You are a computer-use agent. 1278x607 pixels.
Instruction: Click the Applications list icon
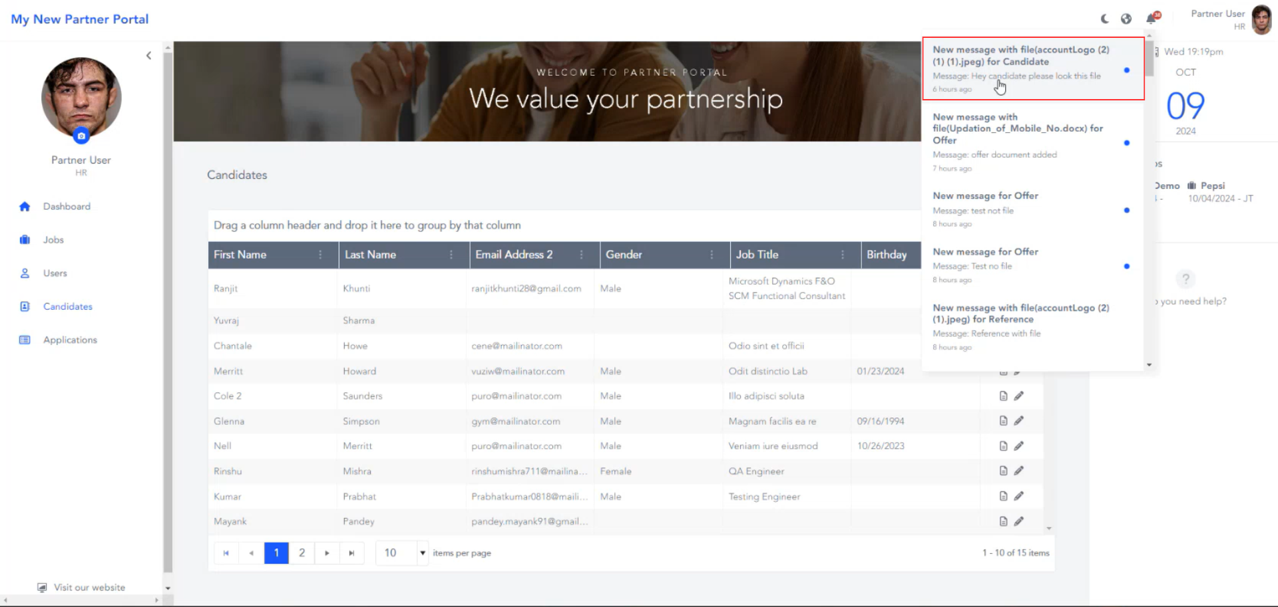click(25, 340)
